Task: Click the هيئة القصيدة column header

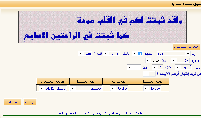Action: tap(152, 82)
